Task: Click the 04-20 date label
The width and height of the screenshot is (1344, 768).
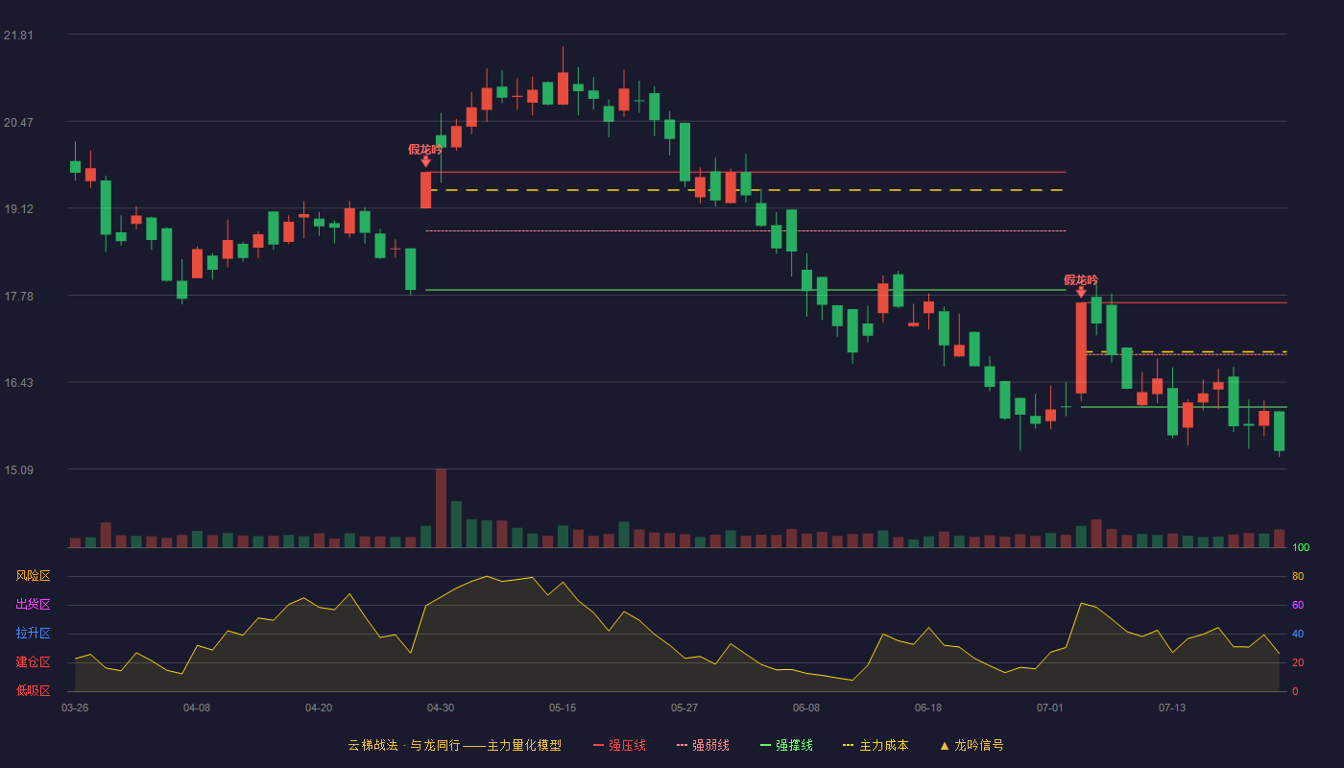Action: coord(319,708)
